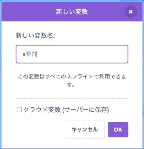Click the purple dialog header bar
The width and height of the screenshot is (144, 149).
click(72, 12)
